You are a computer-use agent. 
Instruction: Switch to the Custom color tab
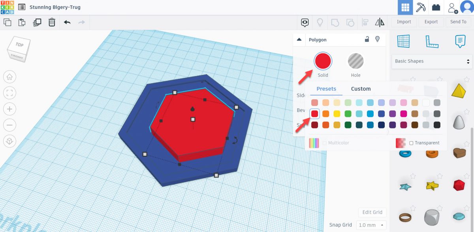[361, 89]
